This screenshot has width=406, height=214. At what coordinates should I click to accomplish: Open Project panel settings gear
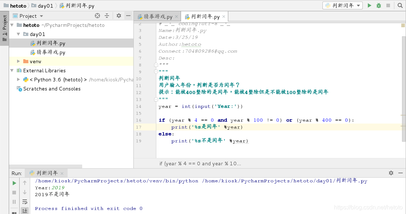pos(118,16)
